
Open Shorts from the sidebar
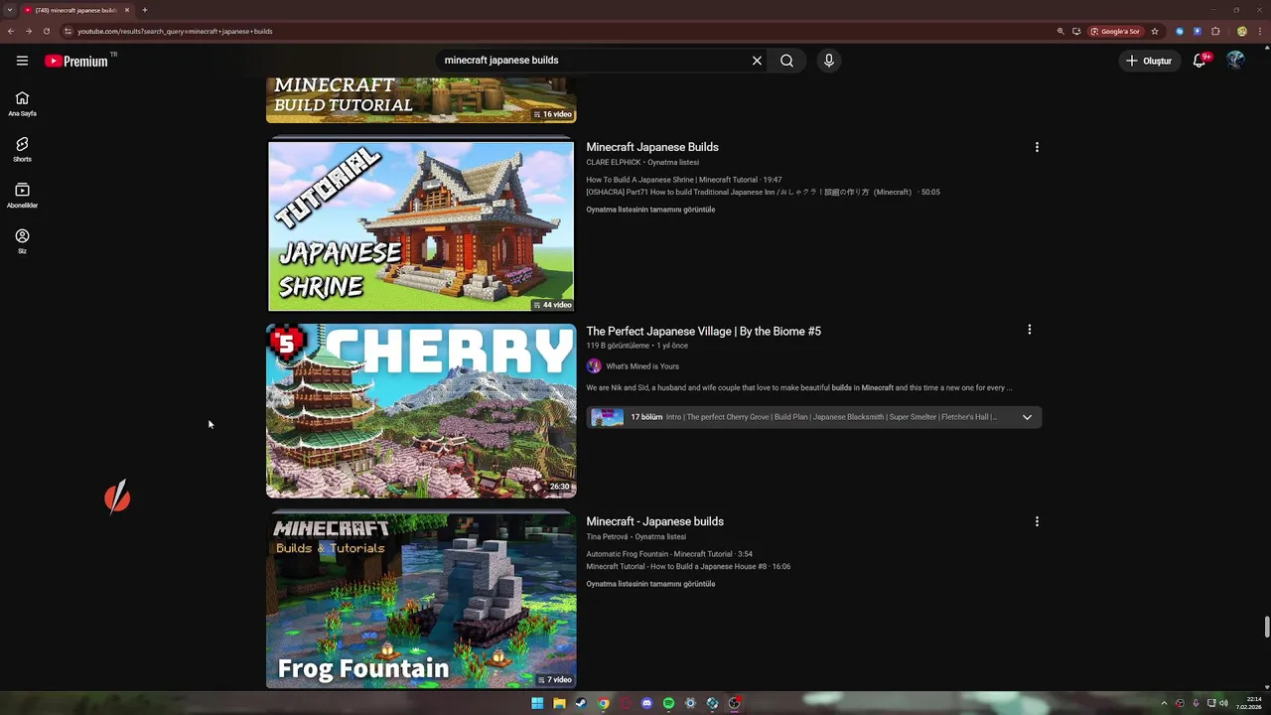pyautogui.click(x=22, y=149)
